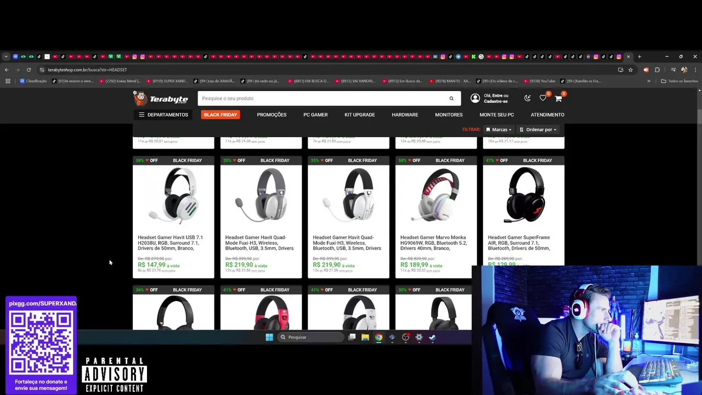
Task: Click the 58% OFF discount badge
Action: point(409,160)
